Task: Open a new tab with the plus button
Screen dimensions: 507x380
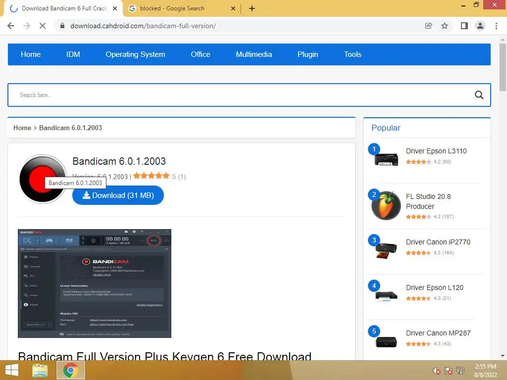Action: point(252,9)
